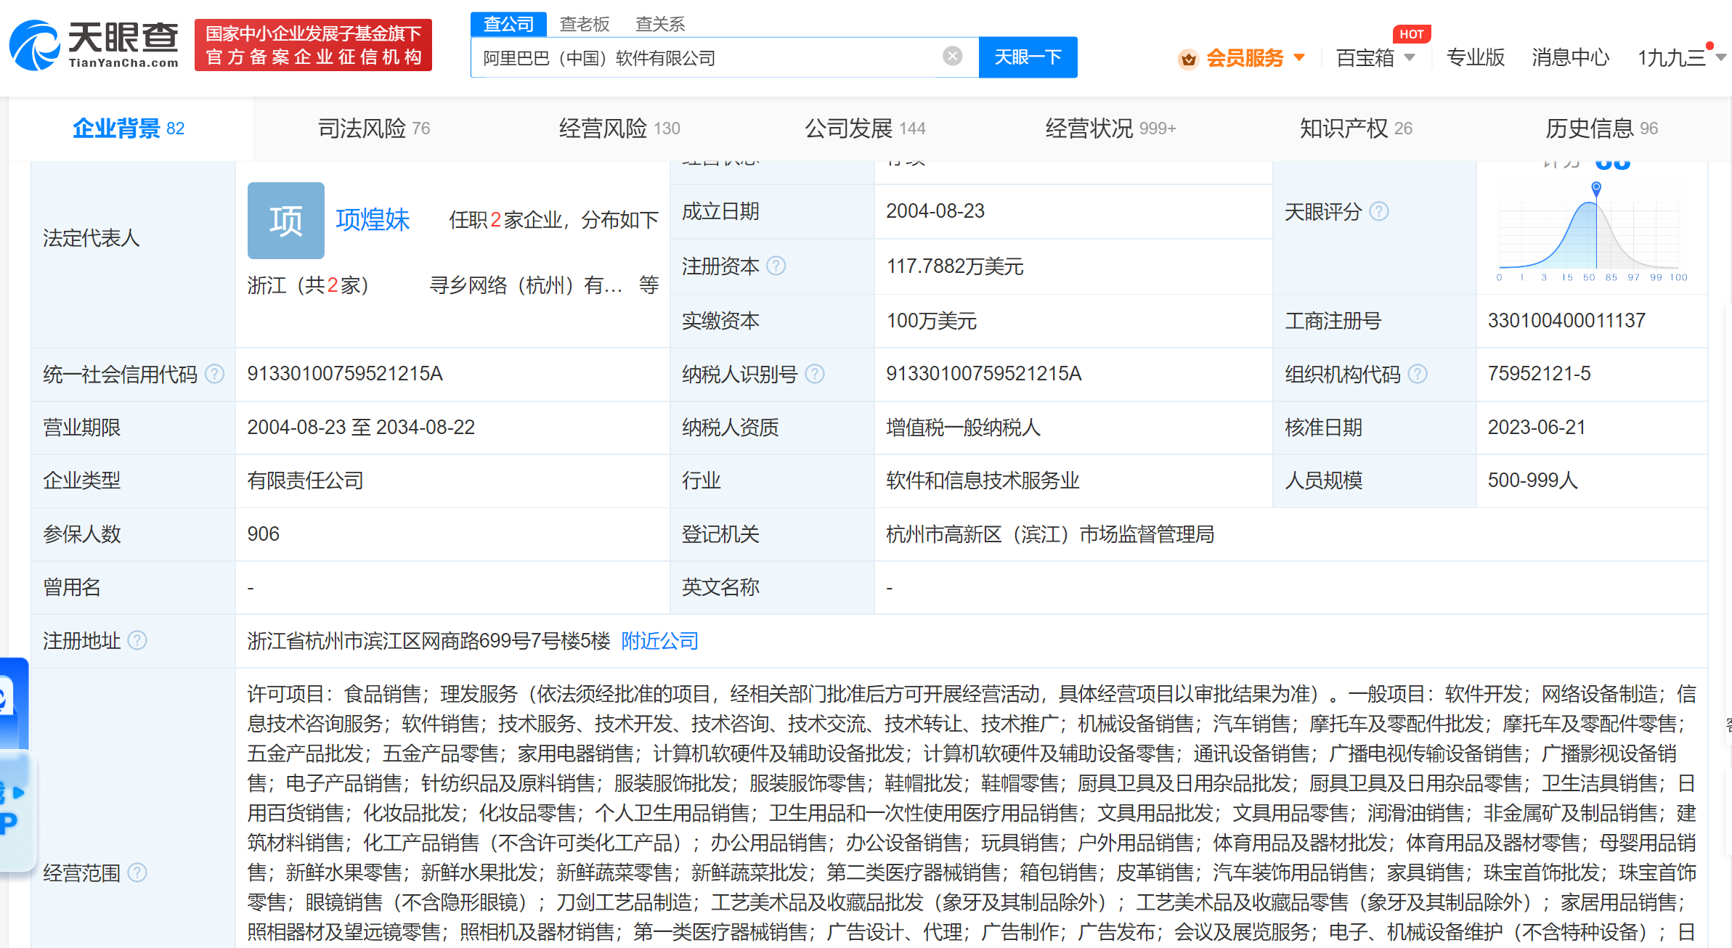Viewport: 1732px width, 948px height.
Task: Click help icon beside 天眼评分
Action: click(1379, 211)
